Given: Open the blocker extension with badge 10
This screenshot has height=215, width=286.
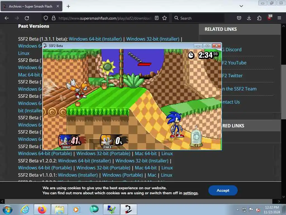Looking at the screenshot, I should (270, 18).
